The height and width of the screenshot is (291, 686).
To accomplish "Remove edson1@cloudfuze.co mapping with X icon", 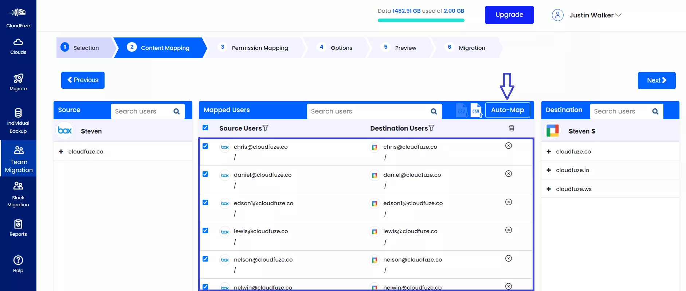I will [509, 202].
